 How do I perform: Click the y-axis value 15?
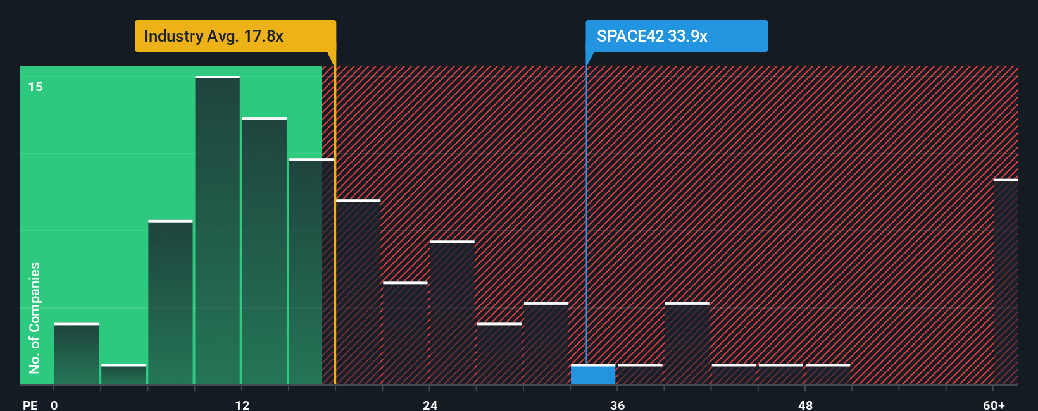pyautogui.click(x=35, y=87)
